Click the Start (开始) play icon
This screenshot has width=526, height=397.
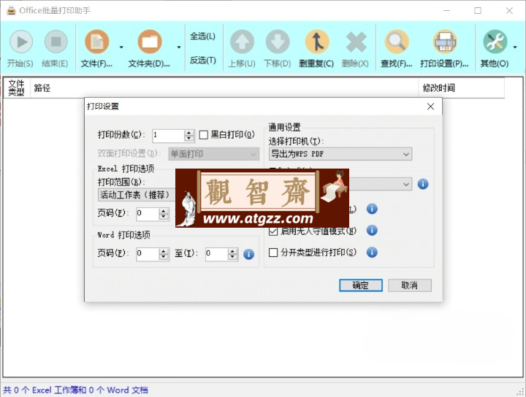click(20, 42)
